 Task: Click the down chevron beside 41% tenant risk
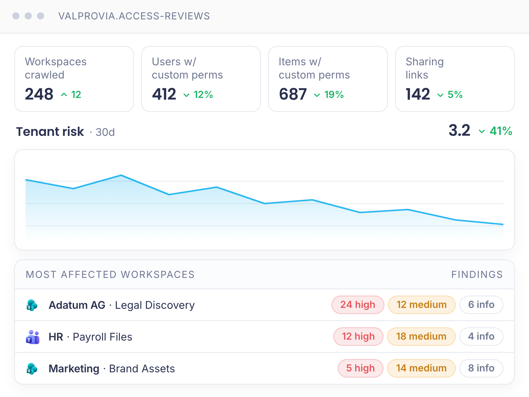[482, 131]
